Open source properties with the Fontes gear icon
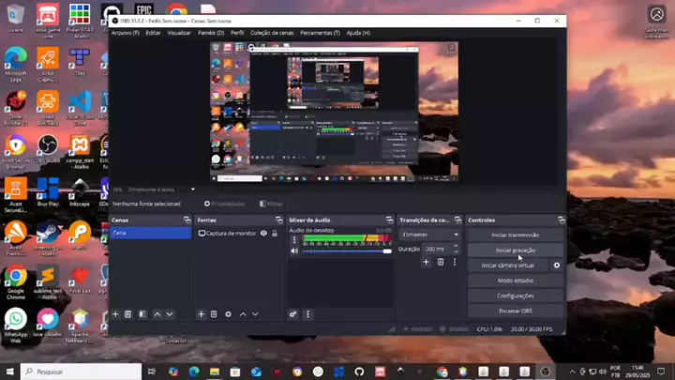675x380 pixels. (228, 314)
